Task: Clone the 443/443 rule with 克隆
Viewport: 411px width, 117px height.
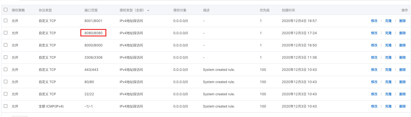Action: (x=388, y=70)
